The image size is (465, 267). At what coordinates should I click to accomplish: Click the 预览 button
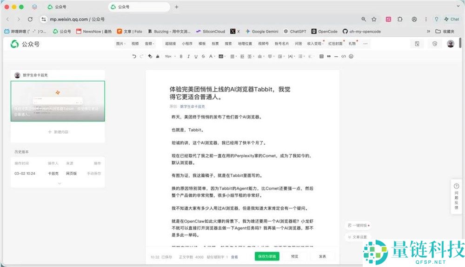click(x=294, y=256)
